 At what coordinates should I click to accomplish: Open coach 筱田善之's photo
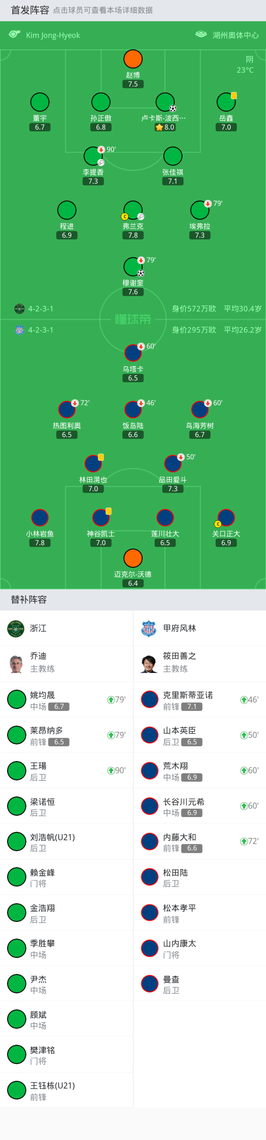click(x=149, y=664)
